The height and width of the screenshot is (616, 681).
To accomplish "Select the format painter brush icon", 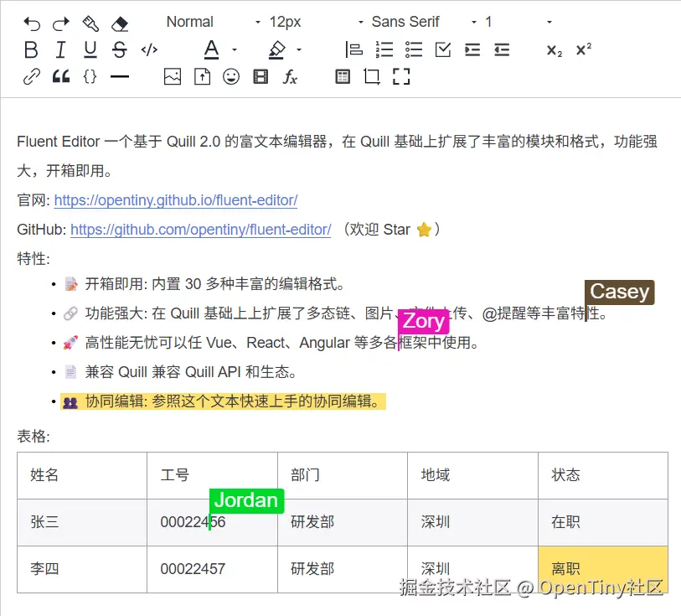I will (x=90, y=23).
